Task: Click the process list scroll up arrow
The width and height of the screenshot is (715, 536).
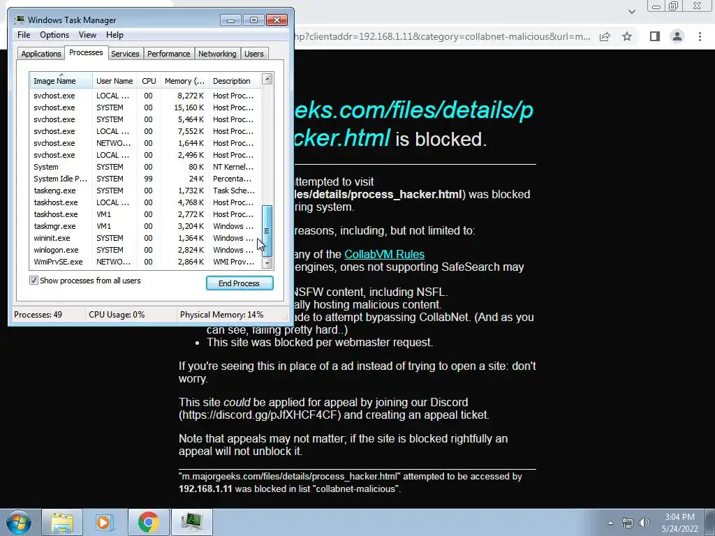Action: pyautogui.click(x=267, y=79)
